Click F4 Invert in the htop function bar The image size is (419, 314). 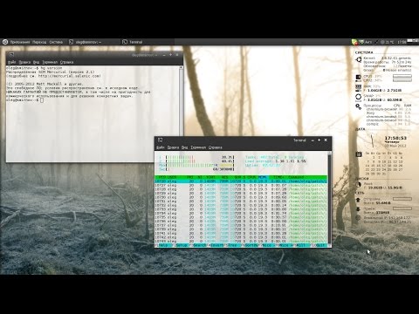[216, 245]
